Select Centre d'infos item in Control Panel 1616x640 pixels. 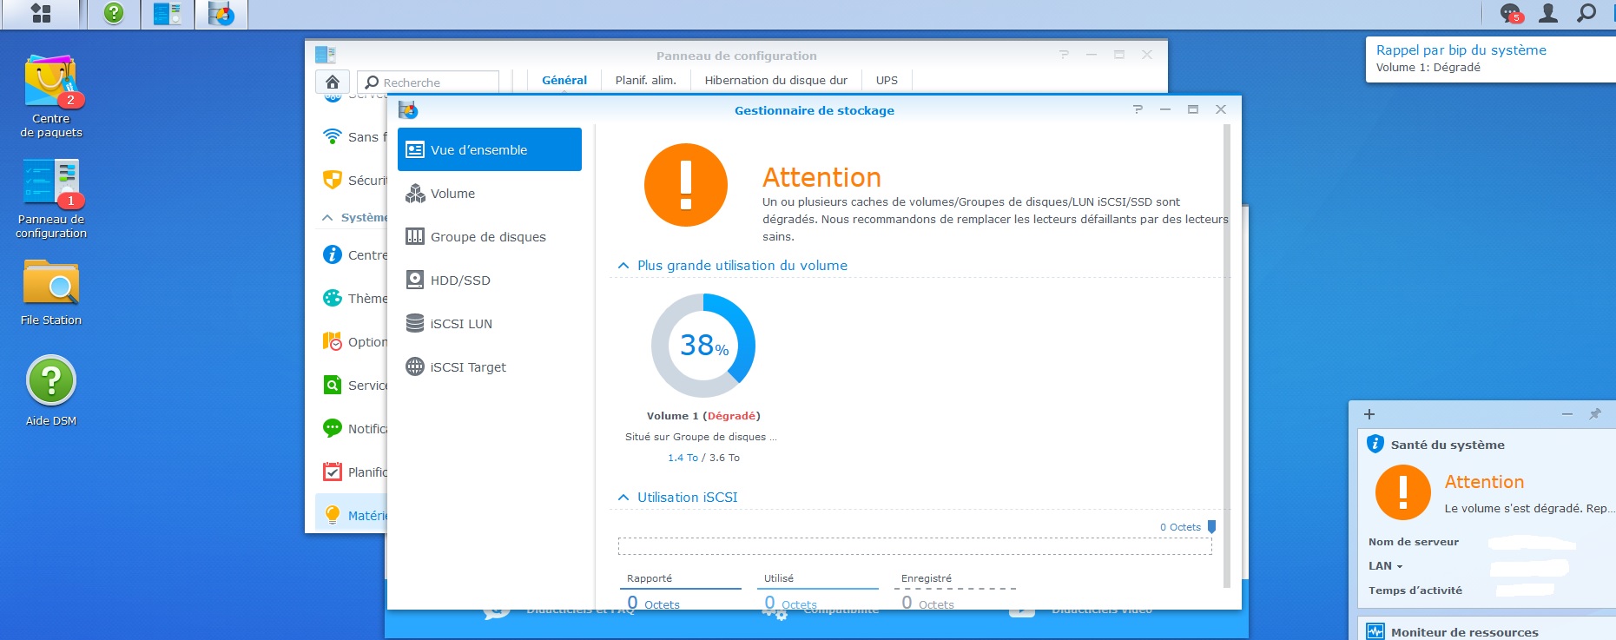pyautogui.click(x=353, y=255)
